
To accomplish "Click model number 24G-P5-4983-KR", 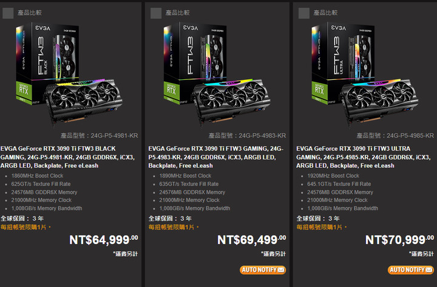I will [x=262, y=136].
